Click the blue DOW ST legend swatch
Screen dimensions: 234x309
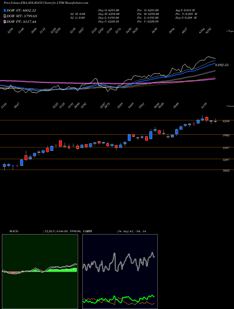5,10
